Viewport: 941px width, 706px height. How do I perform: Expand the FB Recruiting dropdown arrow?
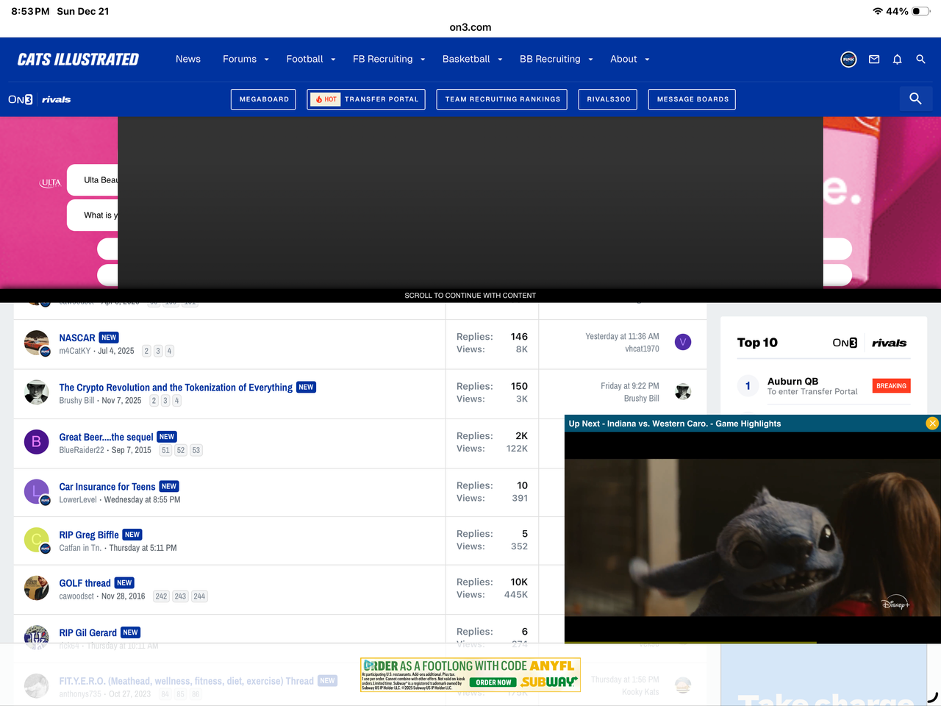423,60
